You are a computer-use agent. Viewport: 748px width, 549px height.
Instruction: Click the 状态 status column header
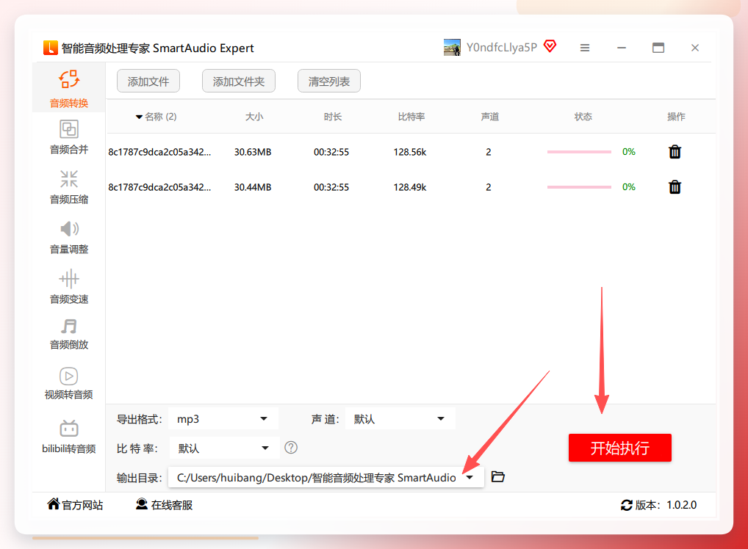point(583,117)
